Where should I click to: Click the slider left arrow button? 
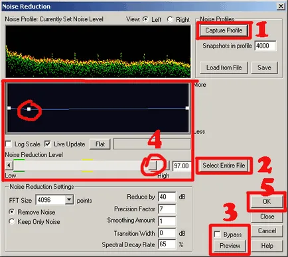(x=9, y=165)
